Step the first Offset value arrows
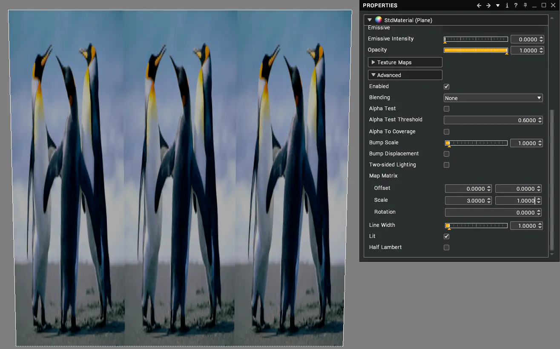This screenshot has height=349, width=560. pyautogui.click(x=489, y=189)
